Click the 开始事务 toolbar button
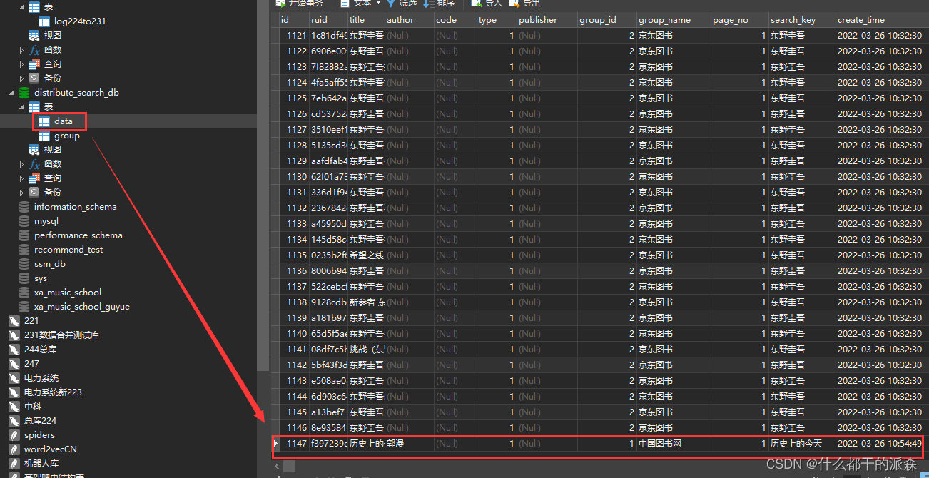The width and height of the screenshot is (929, 478). click(x=299, y=4)
